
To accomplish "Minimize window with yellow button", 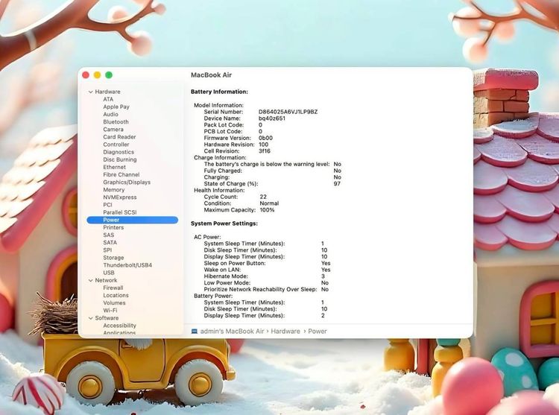I will pyautogui.click(x=97, y=75).
